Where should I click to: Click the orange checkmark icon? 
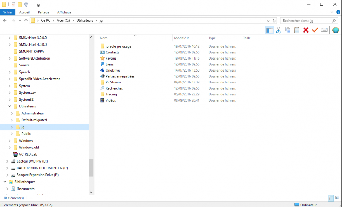[315, 30]
